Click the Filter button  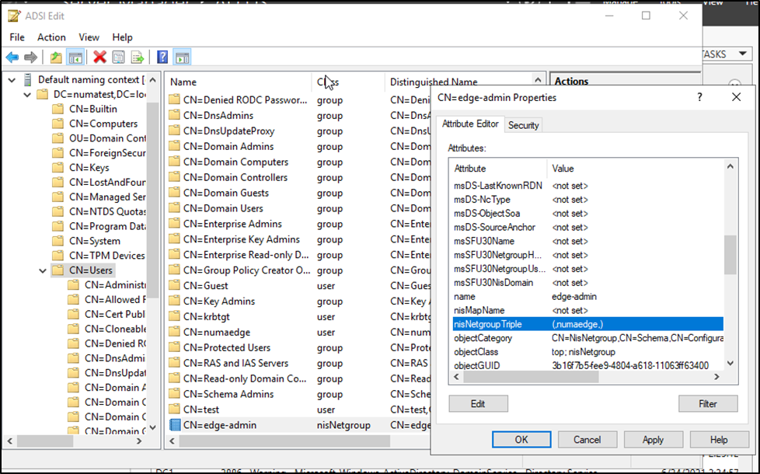click(x=707, y=404)
